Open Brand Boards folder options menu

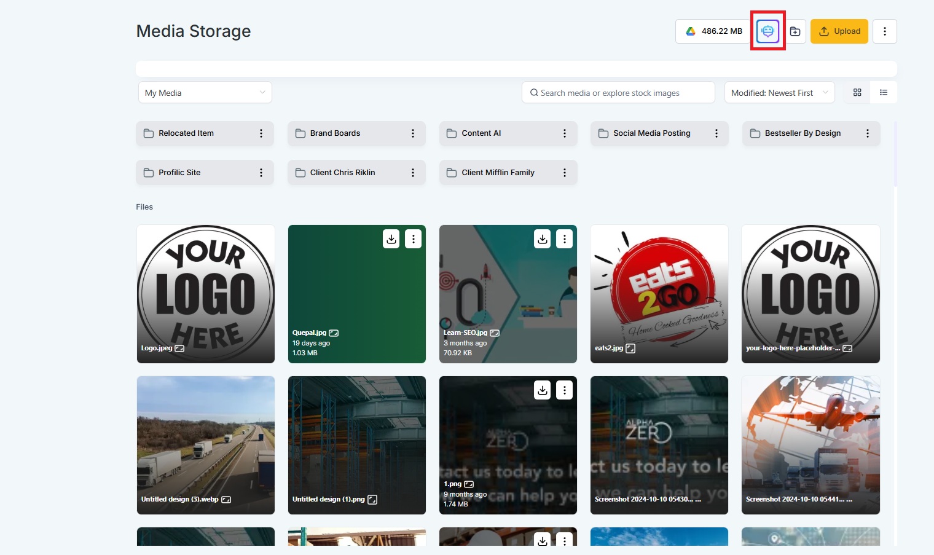click(412, 133)
